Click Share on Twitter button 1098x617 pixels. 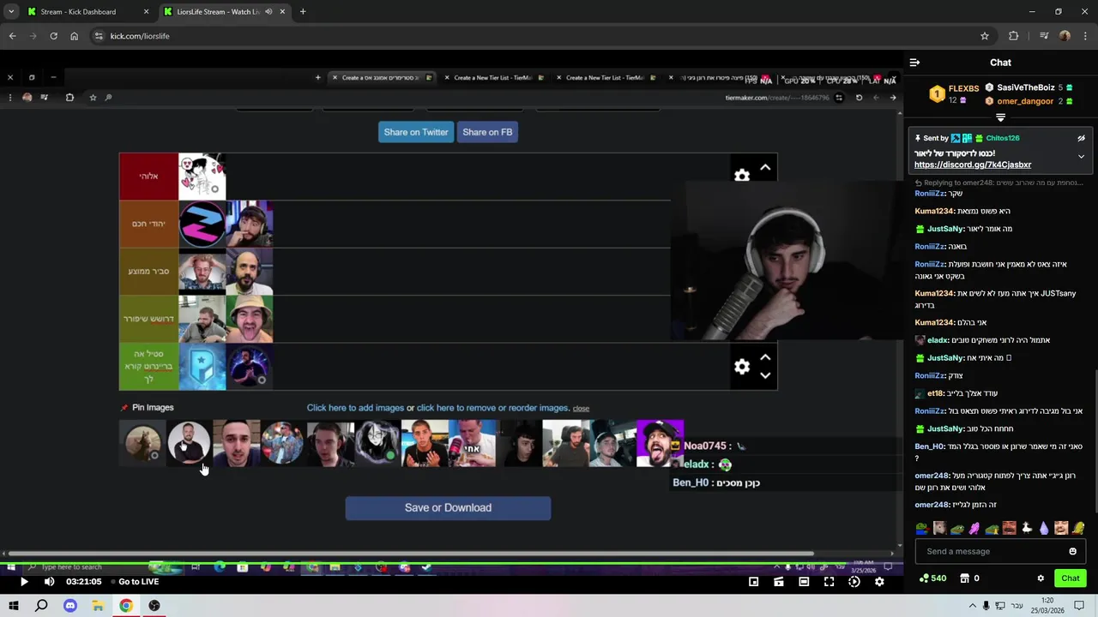416,132
